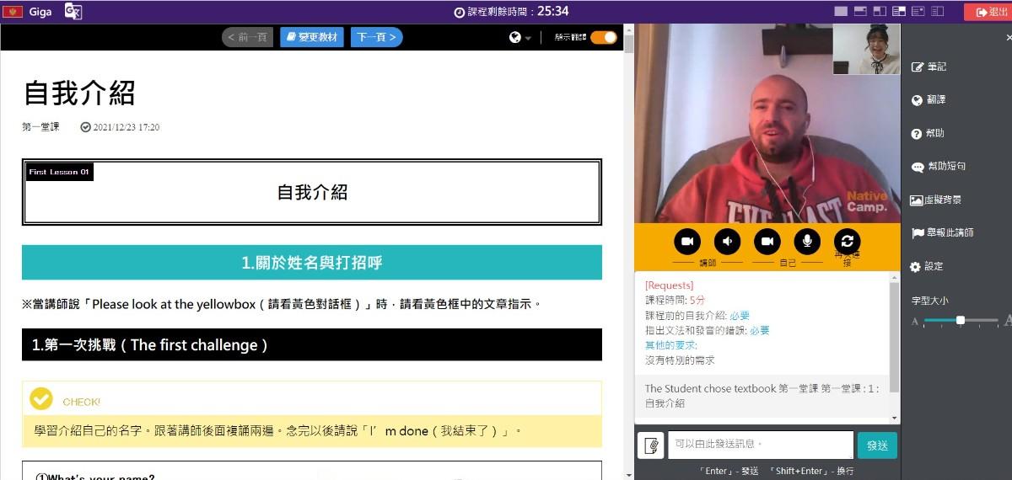1012x480 pixels.
Task: Go to next page with 下一頁
Action: coord(376,37)
